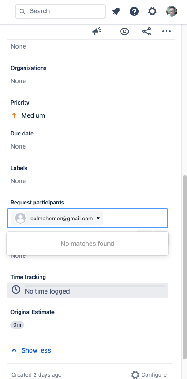Screen dimensions: 187x379
Task: Open the notifications bell
Action: 116,11
